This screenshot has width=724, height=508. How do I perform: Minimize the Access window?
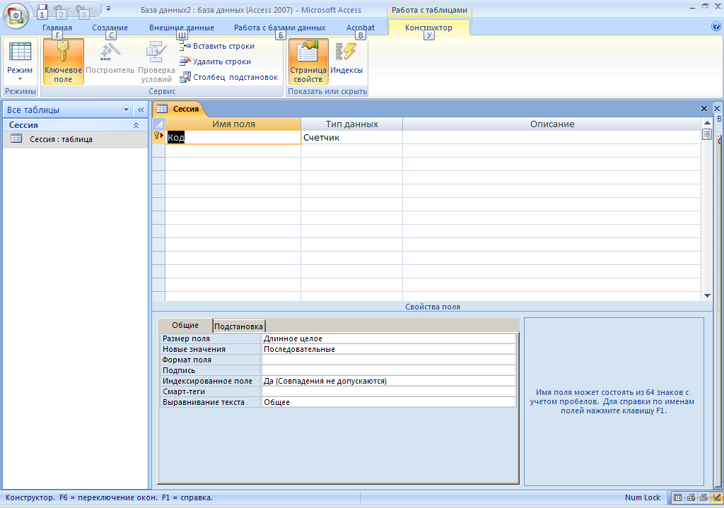tap(691, 7)
